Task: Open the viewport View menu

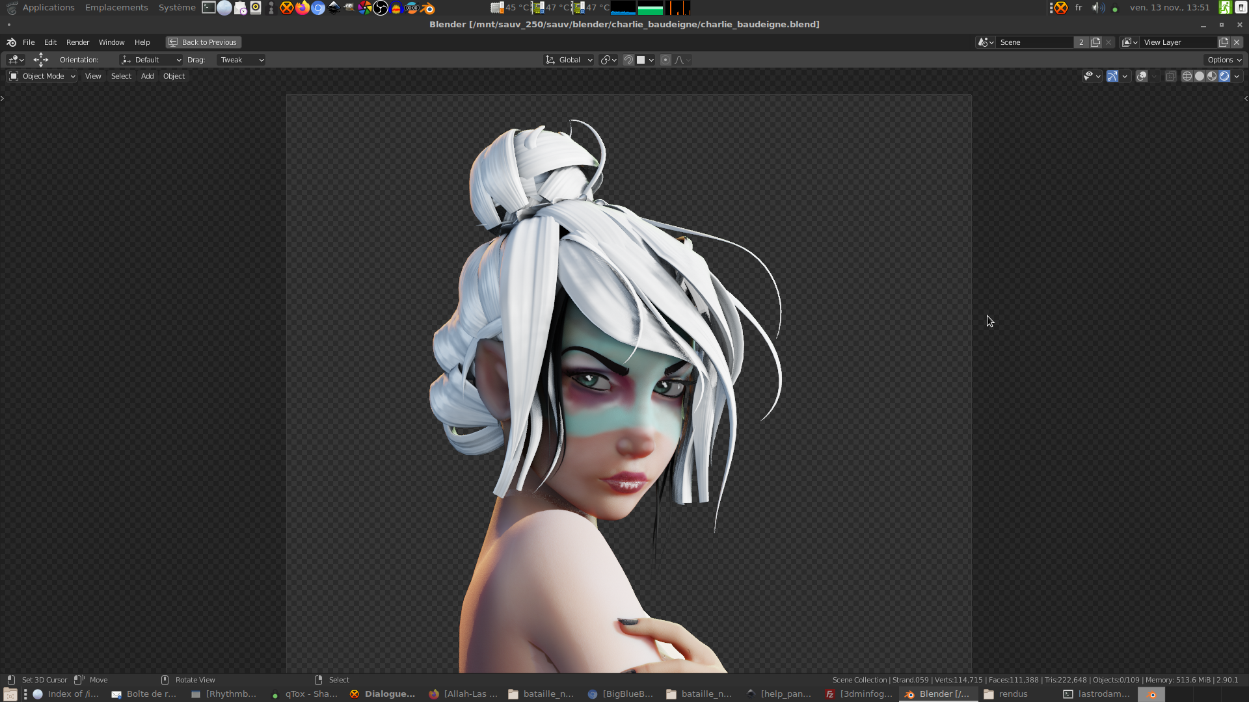Action: point(93,76)
